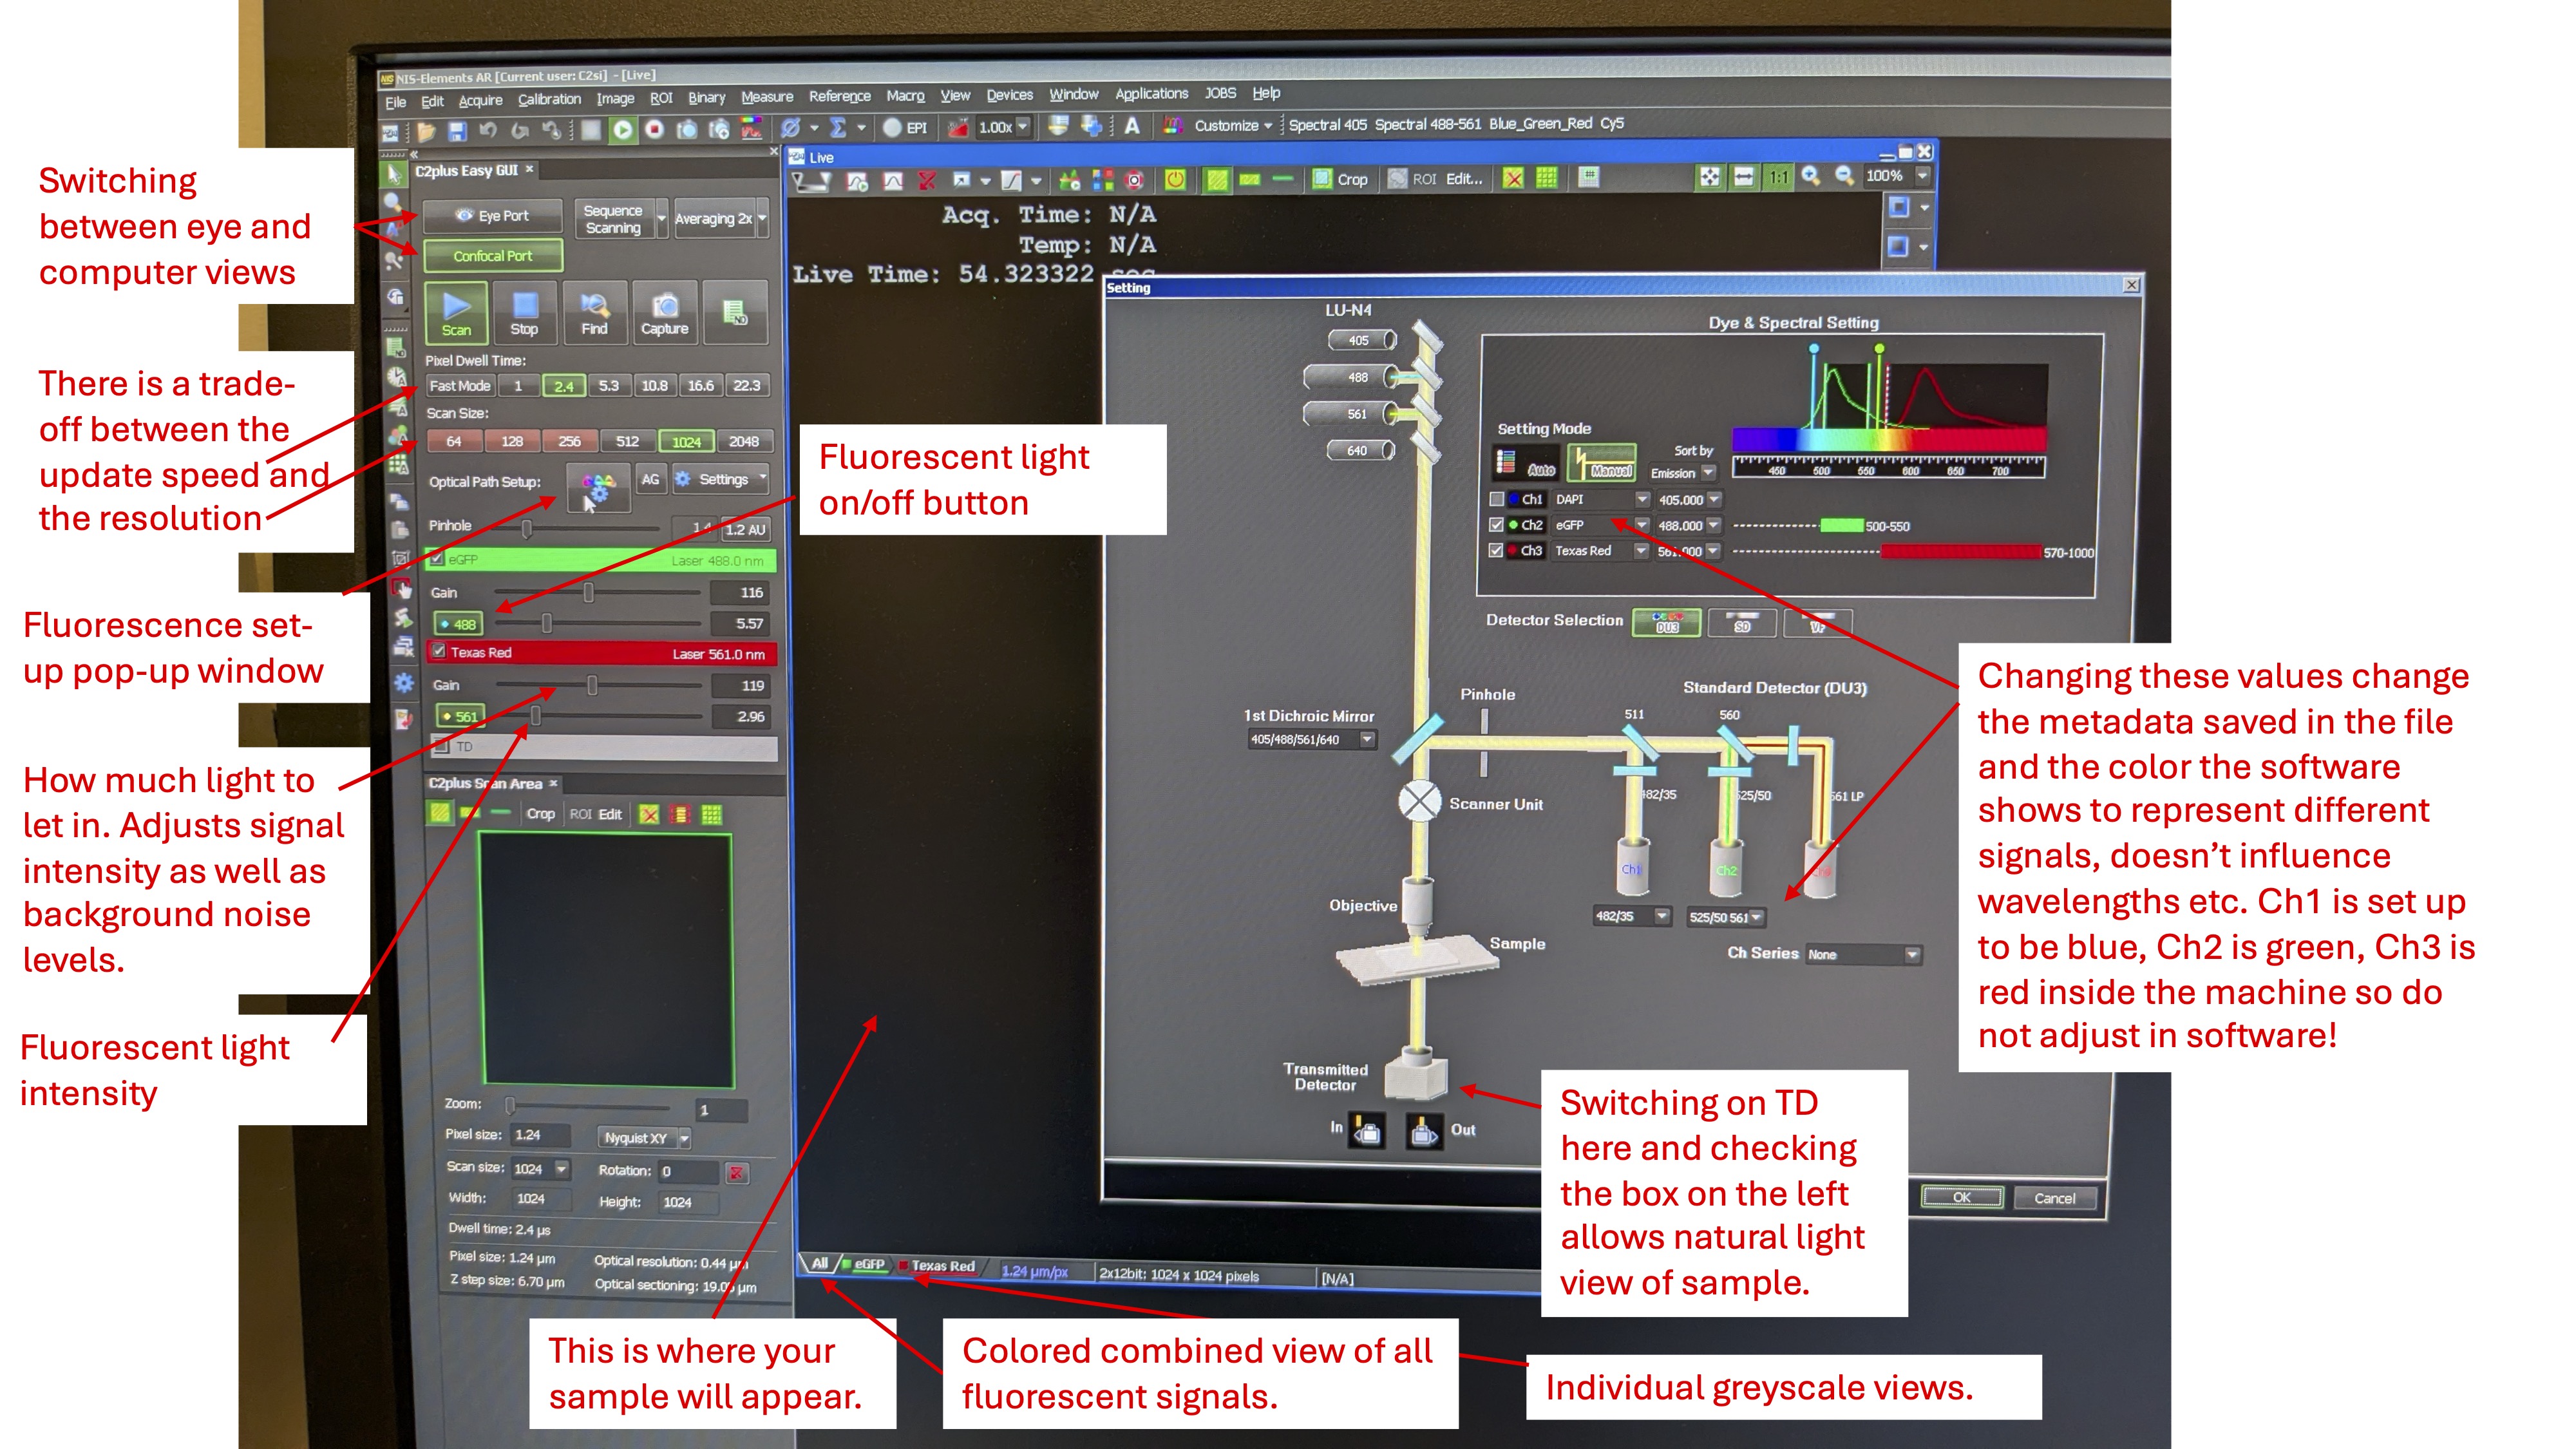2576x1449 pixels.
Task: Open the Sort by Emission dropdown
Action: [1709, 473]
